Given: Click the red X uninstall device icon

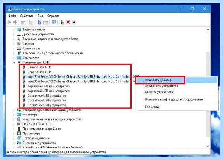Looking at the screenshot, I should point(68,22).
